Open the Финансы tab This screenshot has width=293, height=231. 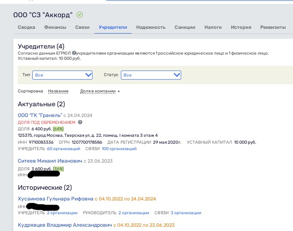55,27
